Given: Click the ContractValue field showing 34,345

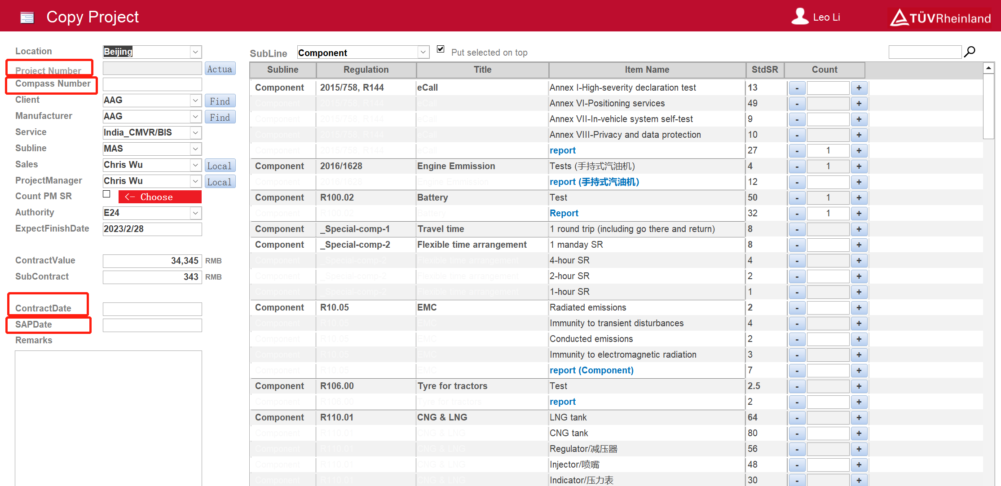Looking at the screenshot, I should [x=152, y=261].
